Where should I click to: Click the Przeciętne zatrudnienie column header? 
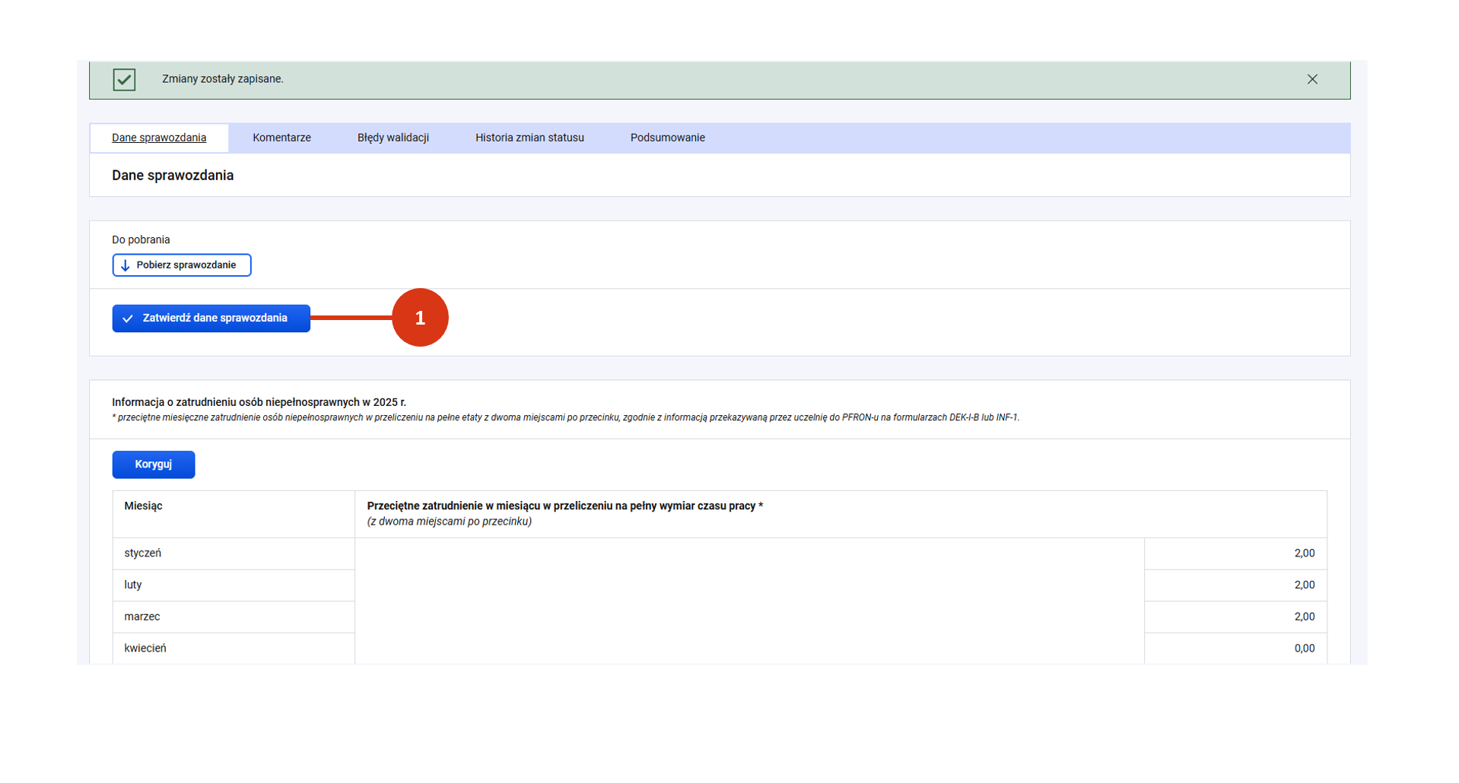point(564,506)
